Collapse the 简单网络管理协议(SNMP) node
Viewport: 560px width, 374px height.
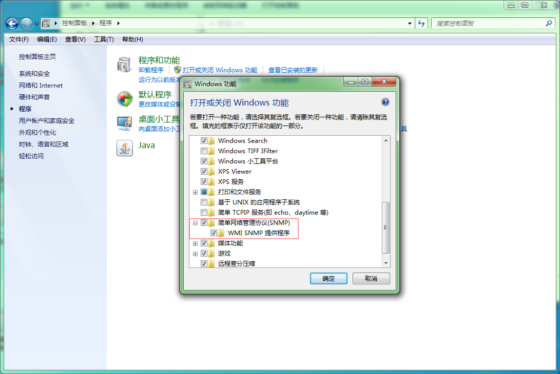coord(195,223)
